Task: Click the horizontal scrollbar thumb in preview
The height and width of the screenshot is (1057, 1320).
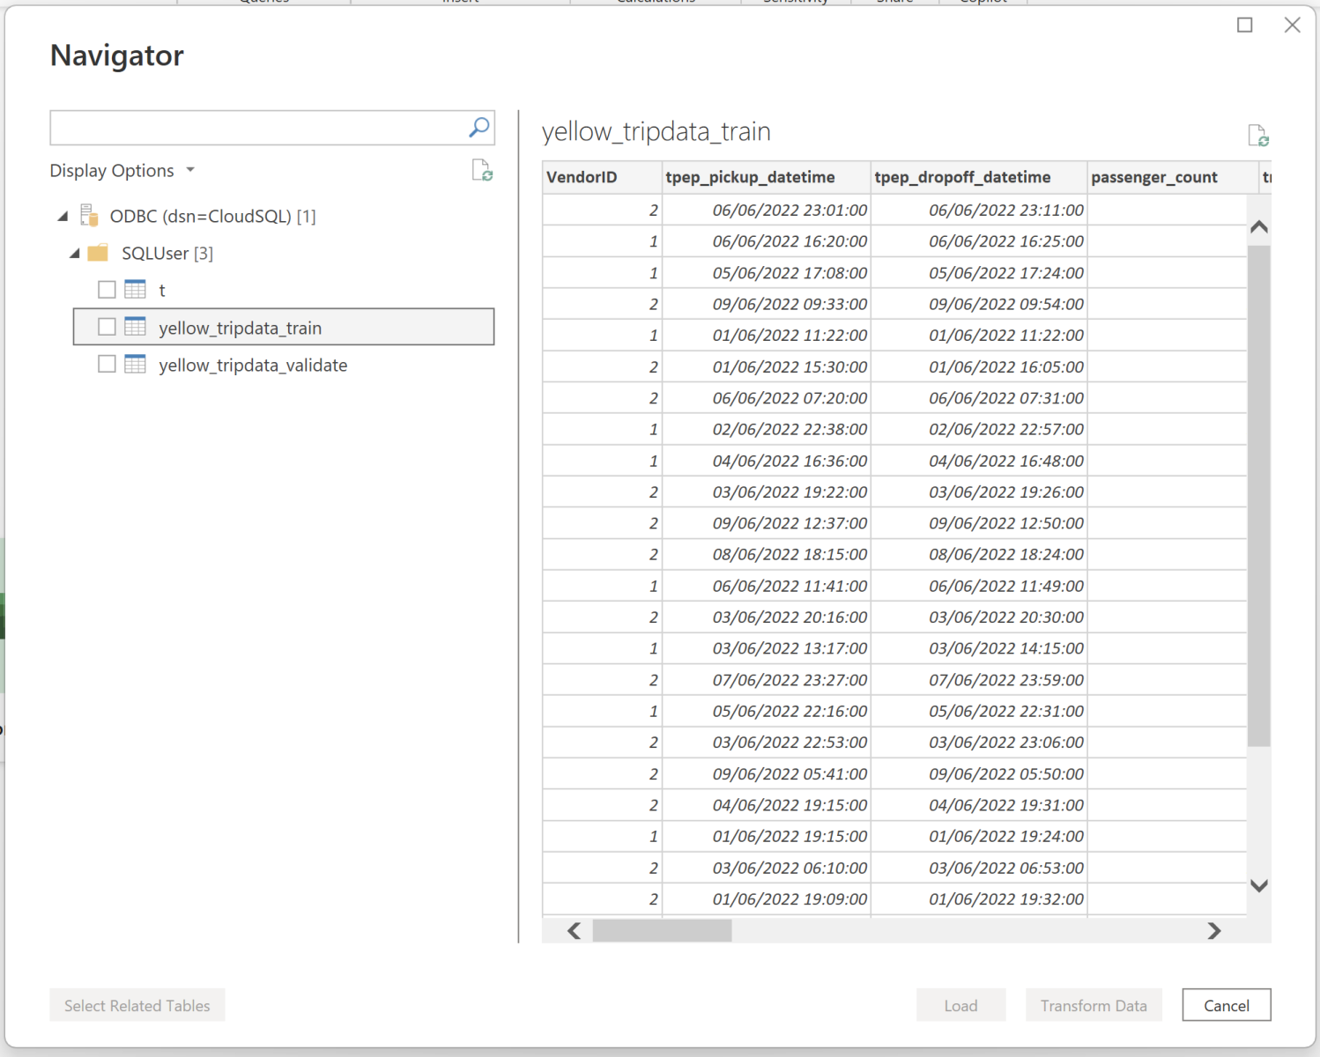Action: point(662,931)
